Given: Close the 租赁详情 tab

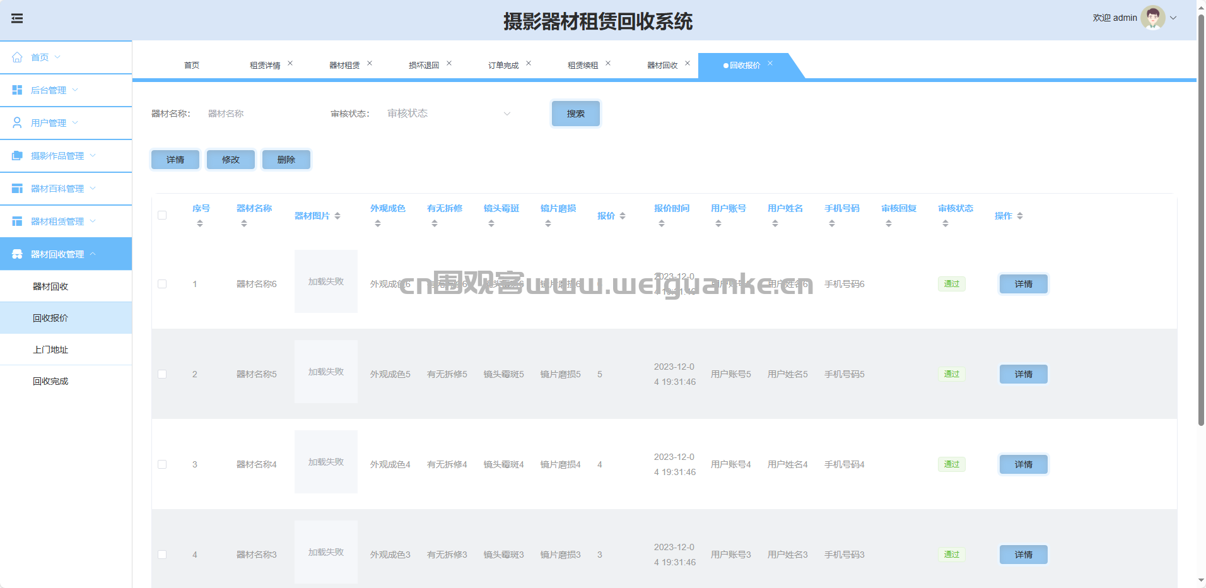Looking at the screenshot, I should [290, 63].
